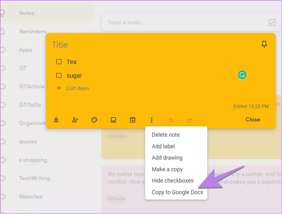Select Copy to Google Docs
The height and width of the screenshot is (214, 282).
tap(177, 192)
